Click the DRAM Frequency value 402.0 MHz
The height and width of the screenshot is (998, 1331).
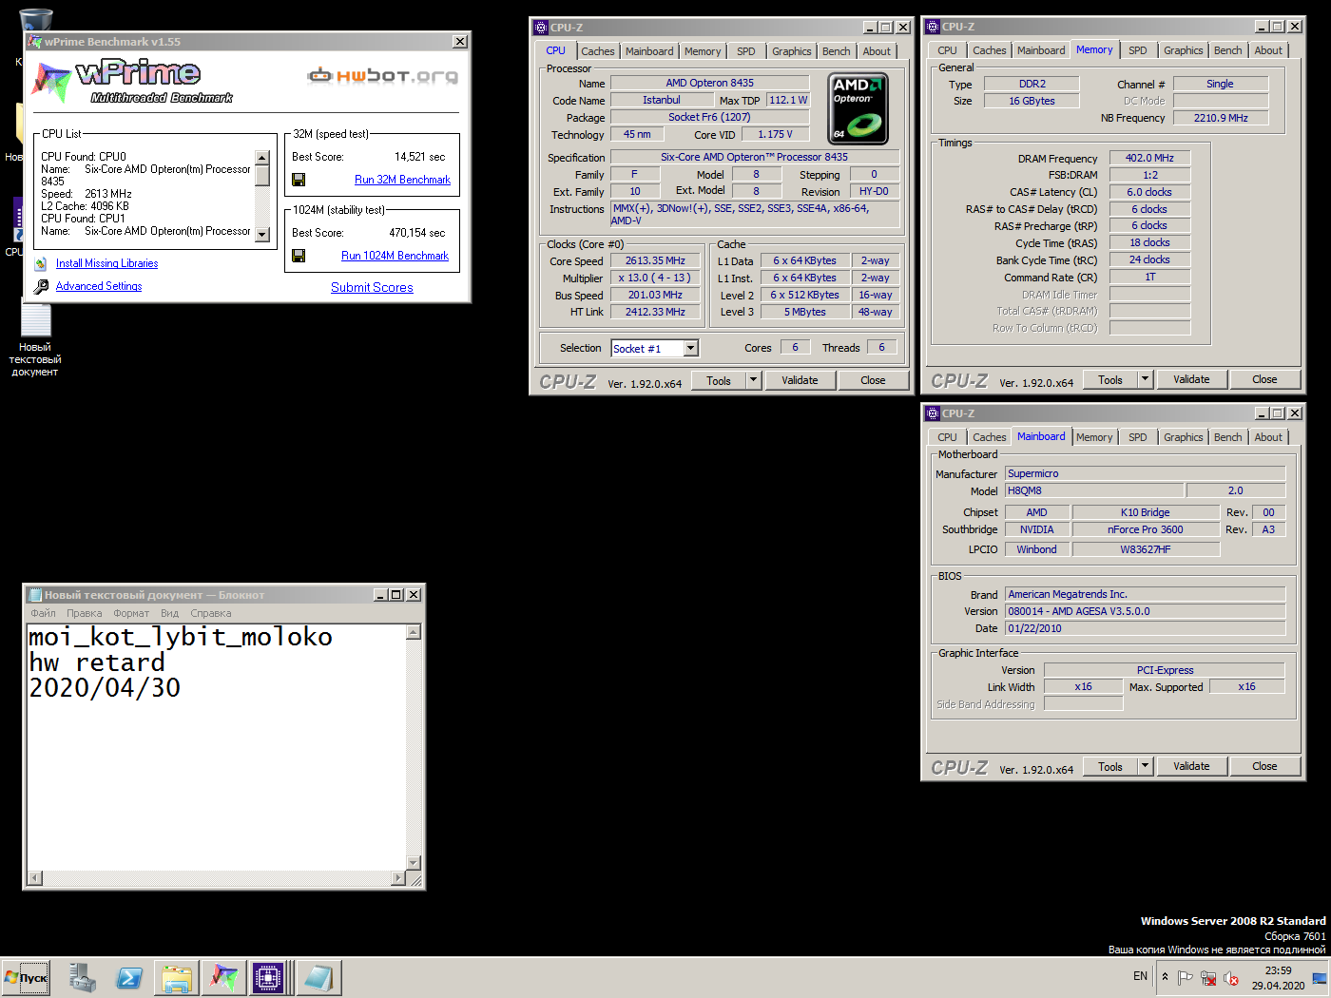(1149, 158)
